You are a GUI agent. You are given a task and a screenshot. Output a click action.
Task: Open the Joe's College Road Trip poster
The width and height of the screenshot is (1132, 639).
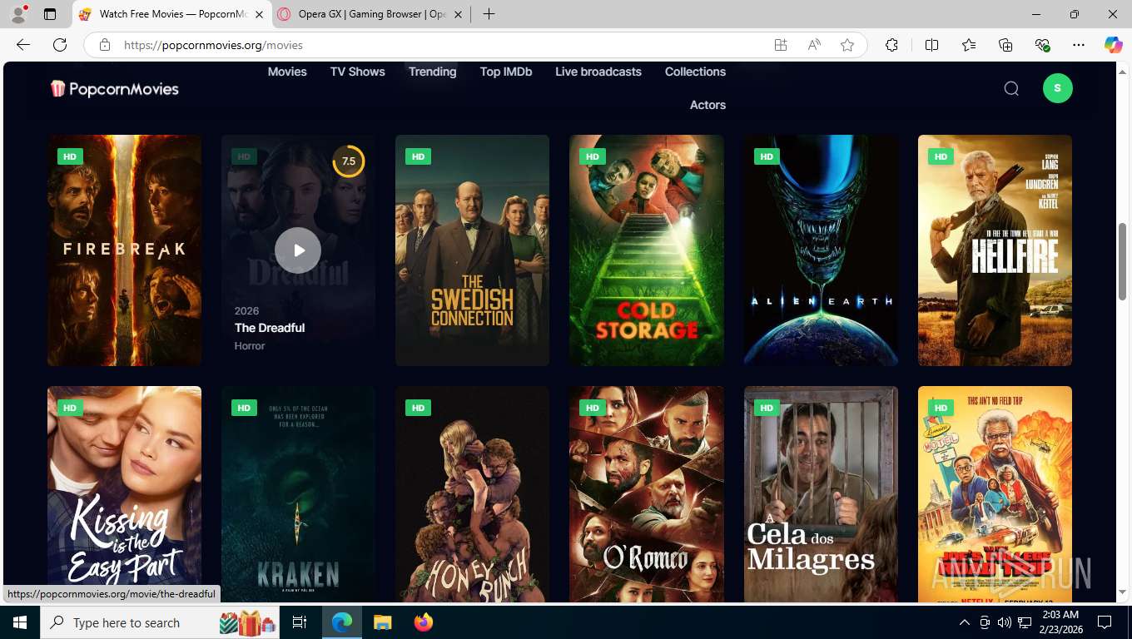[x=995, y=494]
